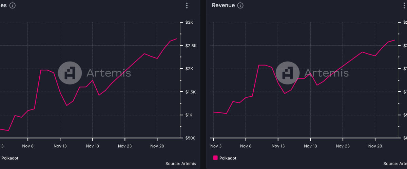Click the Revenue panel title
The height and width of the screenshot is (169, 407).
223,5
